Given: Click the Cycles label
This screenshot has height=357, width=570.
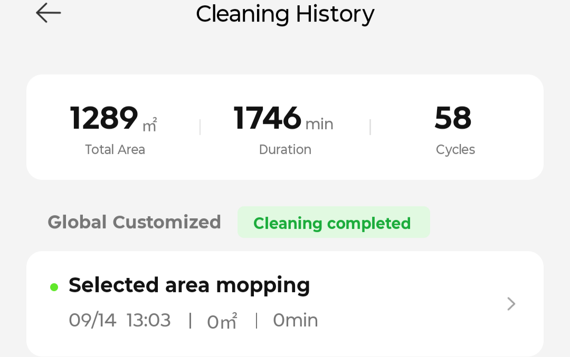Looking at the screenshot, I should 455,150.
